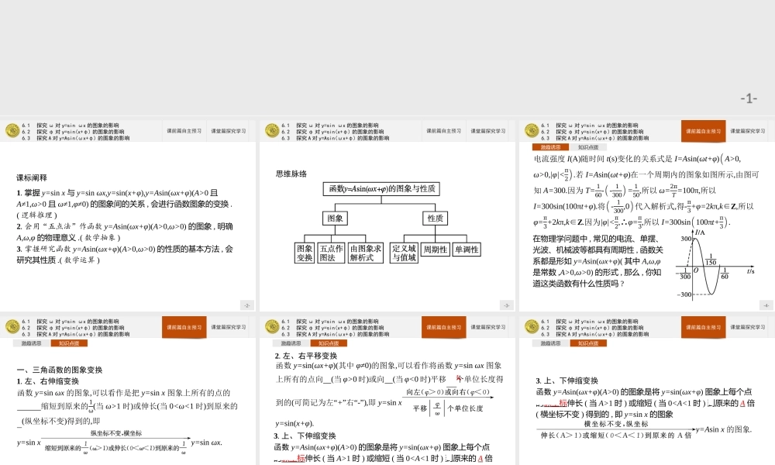Click the -2- page navigation marker

click(x=246, y=305)
